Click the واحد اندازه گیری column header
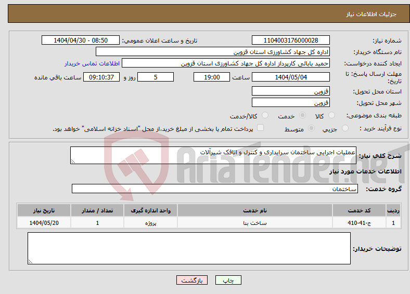This screenshot has height=294, width=410. [150, 210]
